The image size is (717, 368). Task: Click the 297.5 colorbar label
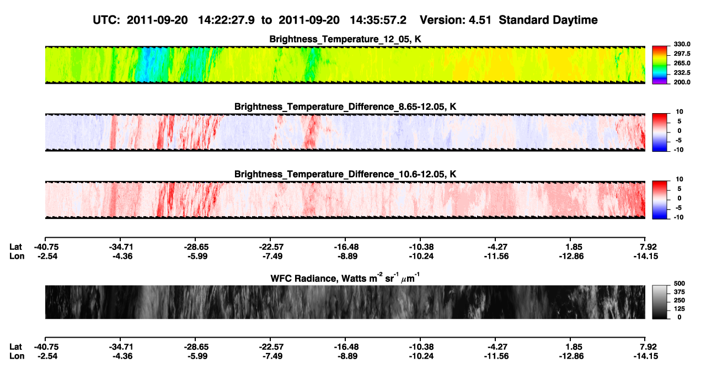(x=682, y=54)
